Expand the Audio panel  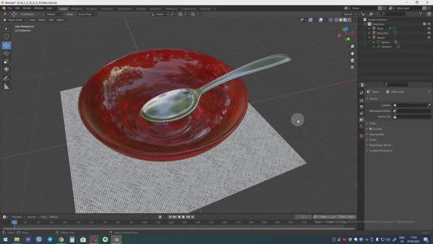[x=373, y=140]
